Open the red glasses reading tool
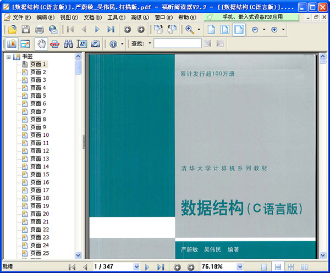Screen dimensions: 330x273 [54, 44]
